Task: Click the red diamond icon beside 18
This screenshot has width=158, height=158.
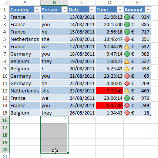Action: tap(127, 113)
